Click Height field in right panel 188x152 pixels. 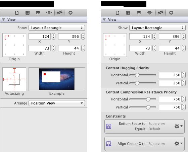click(170, 48)
